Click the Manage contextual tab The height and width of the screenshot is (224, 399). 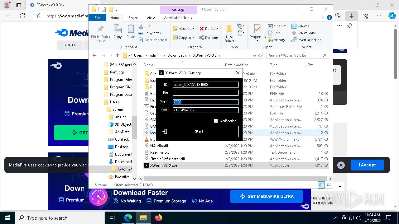pyautogui.click(x=178, y=10)
